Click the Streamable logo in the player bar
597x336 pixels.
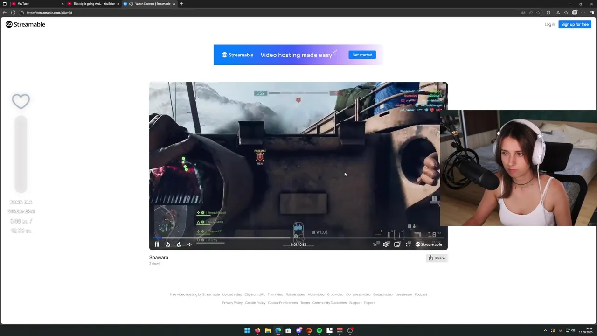tap(429, 245)
